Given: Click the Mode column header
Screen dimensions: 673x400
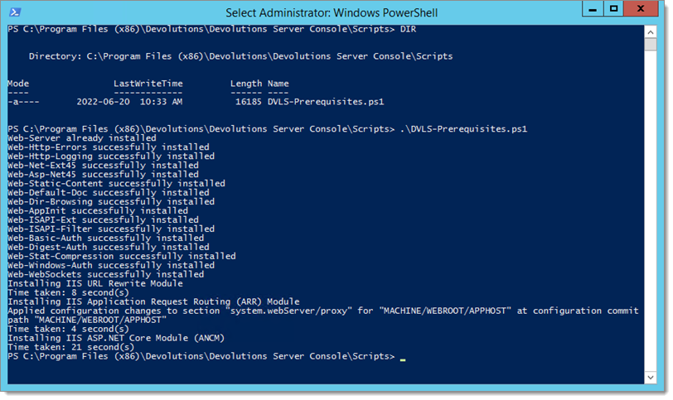Looking at the screenshot, I should 18,84.
